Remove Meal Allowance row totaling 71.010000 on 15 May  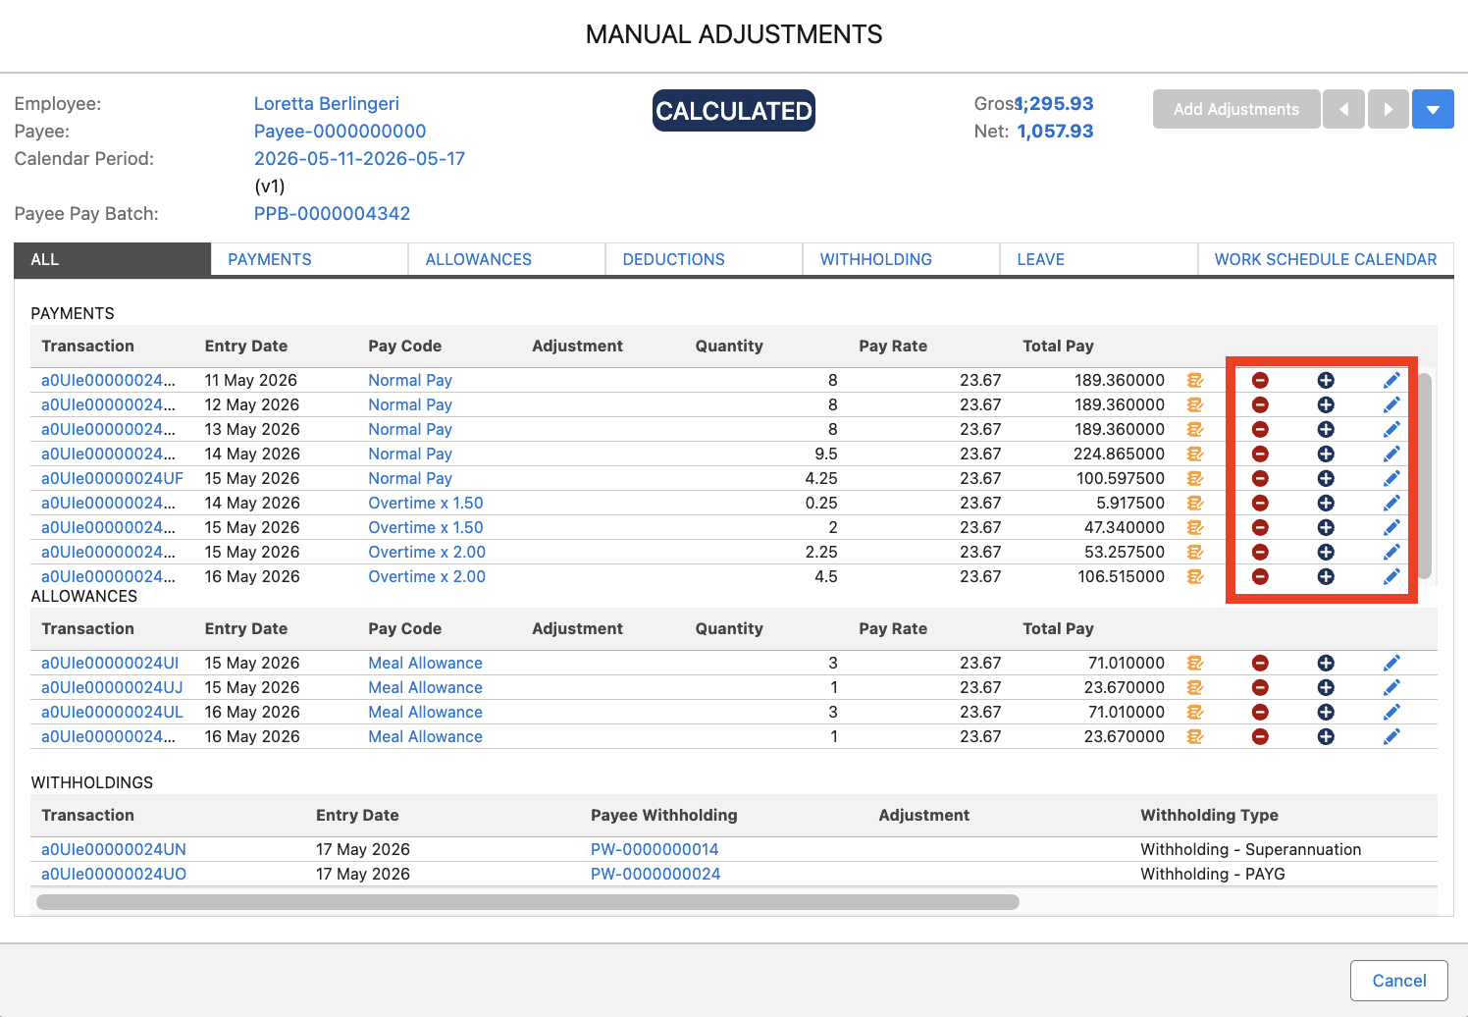tap(1260, 663)
